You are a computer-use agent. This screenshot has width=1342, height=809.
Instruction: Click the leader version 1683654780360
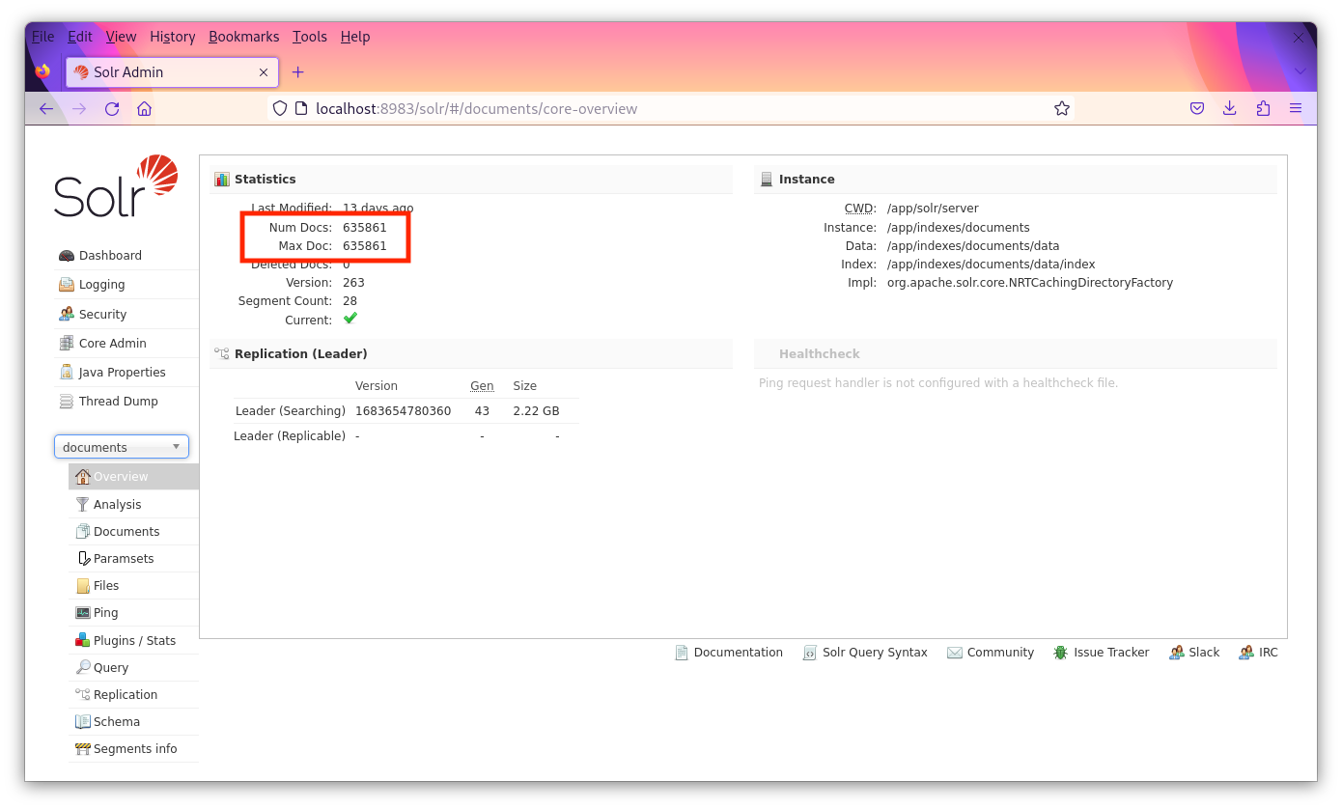click(404, 411)
